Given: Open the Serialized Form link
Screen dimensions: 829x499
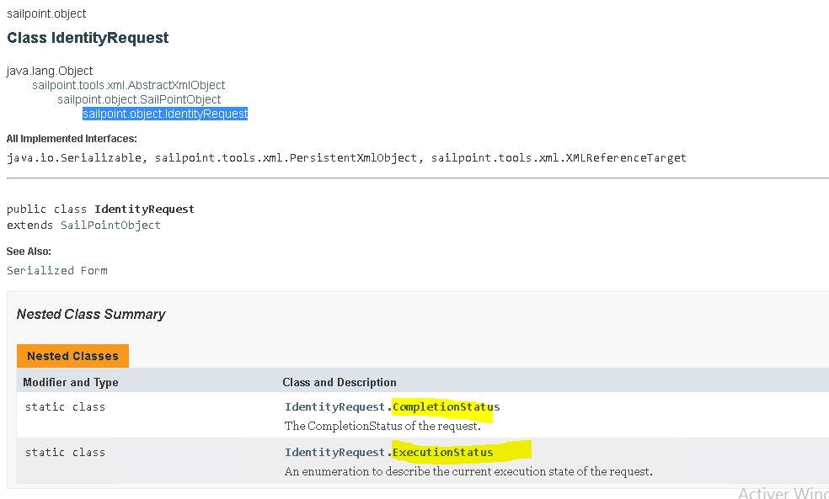Looking at the screenshot, I should 56,270.
